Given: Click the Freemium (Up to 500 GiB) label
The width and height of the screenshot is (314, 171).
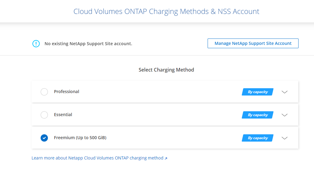Looking at the screenshot, I should coord(80,138).
